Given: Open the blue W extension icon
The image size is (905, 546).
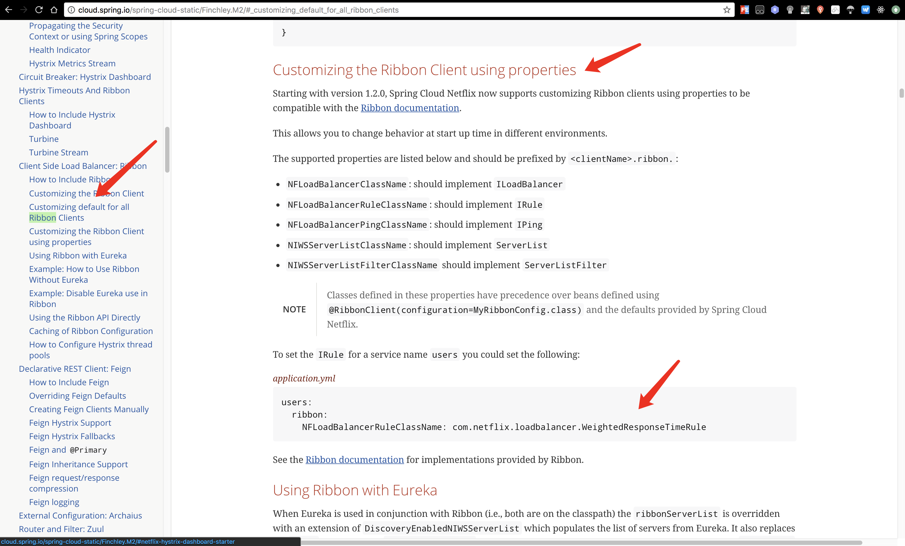Looking at the screenshot, I should point(865,10).
